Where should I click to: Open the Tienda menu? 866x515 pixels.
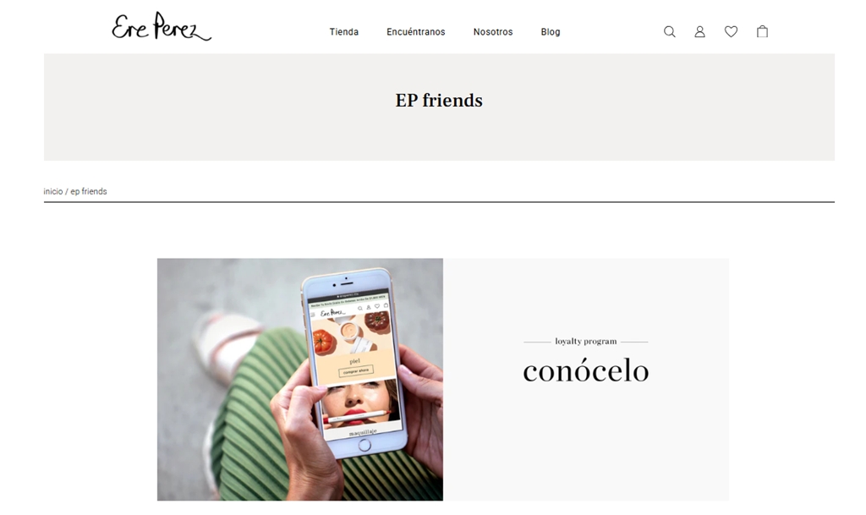coord(344,32)
